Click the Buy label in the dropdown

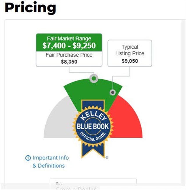point(59,183)
